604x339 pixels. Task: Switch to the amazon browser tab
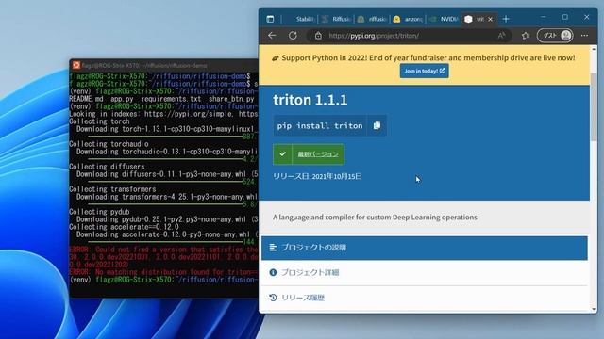(x=408, y=19)
